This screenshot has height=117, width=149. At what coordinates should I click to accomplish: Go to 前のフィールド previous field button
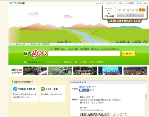[19, 44]
